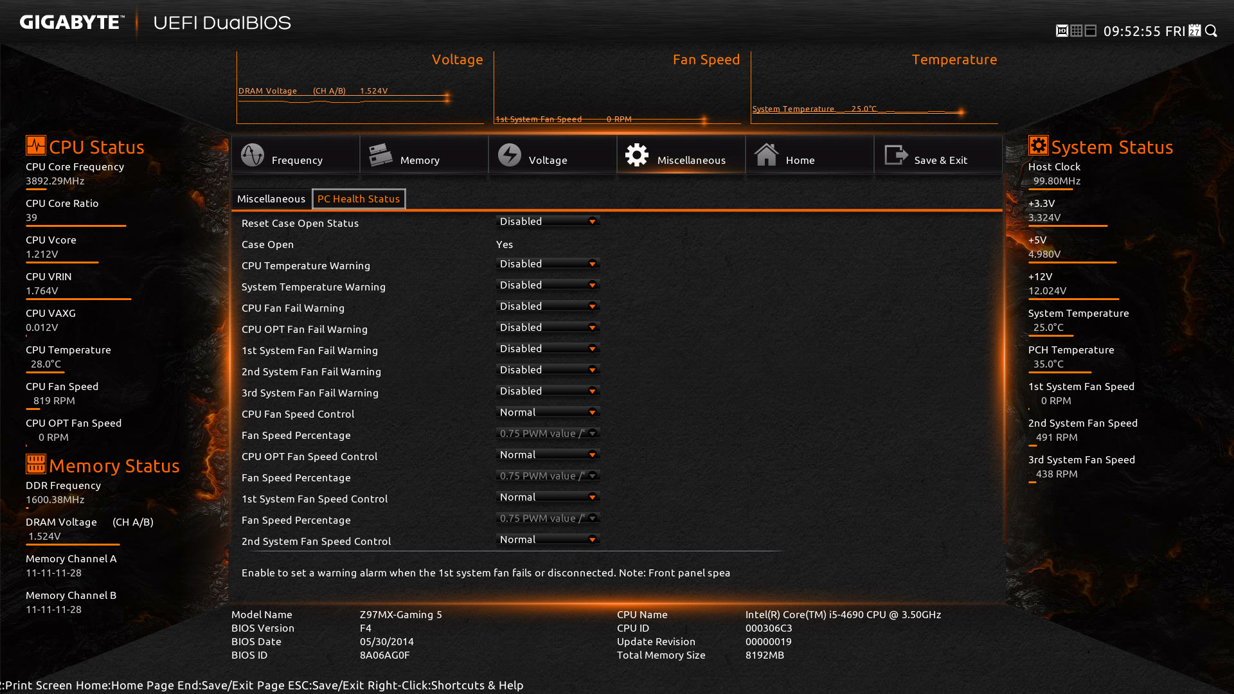Click the +12V reading 12.024V
1234x694 pixels.
(x=1047, y=290)
